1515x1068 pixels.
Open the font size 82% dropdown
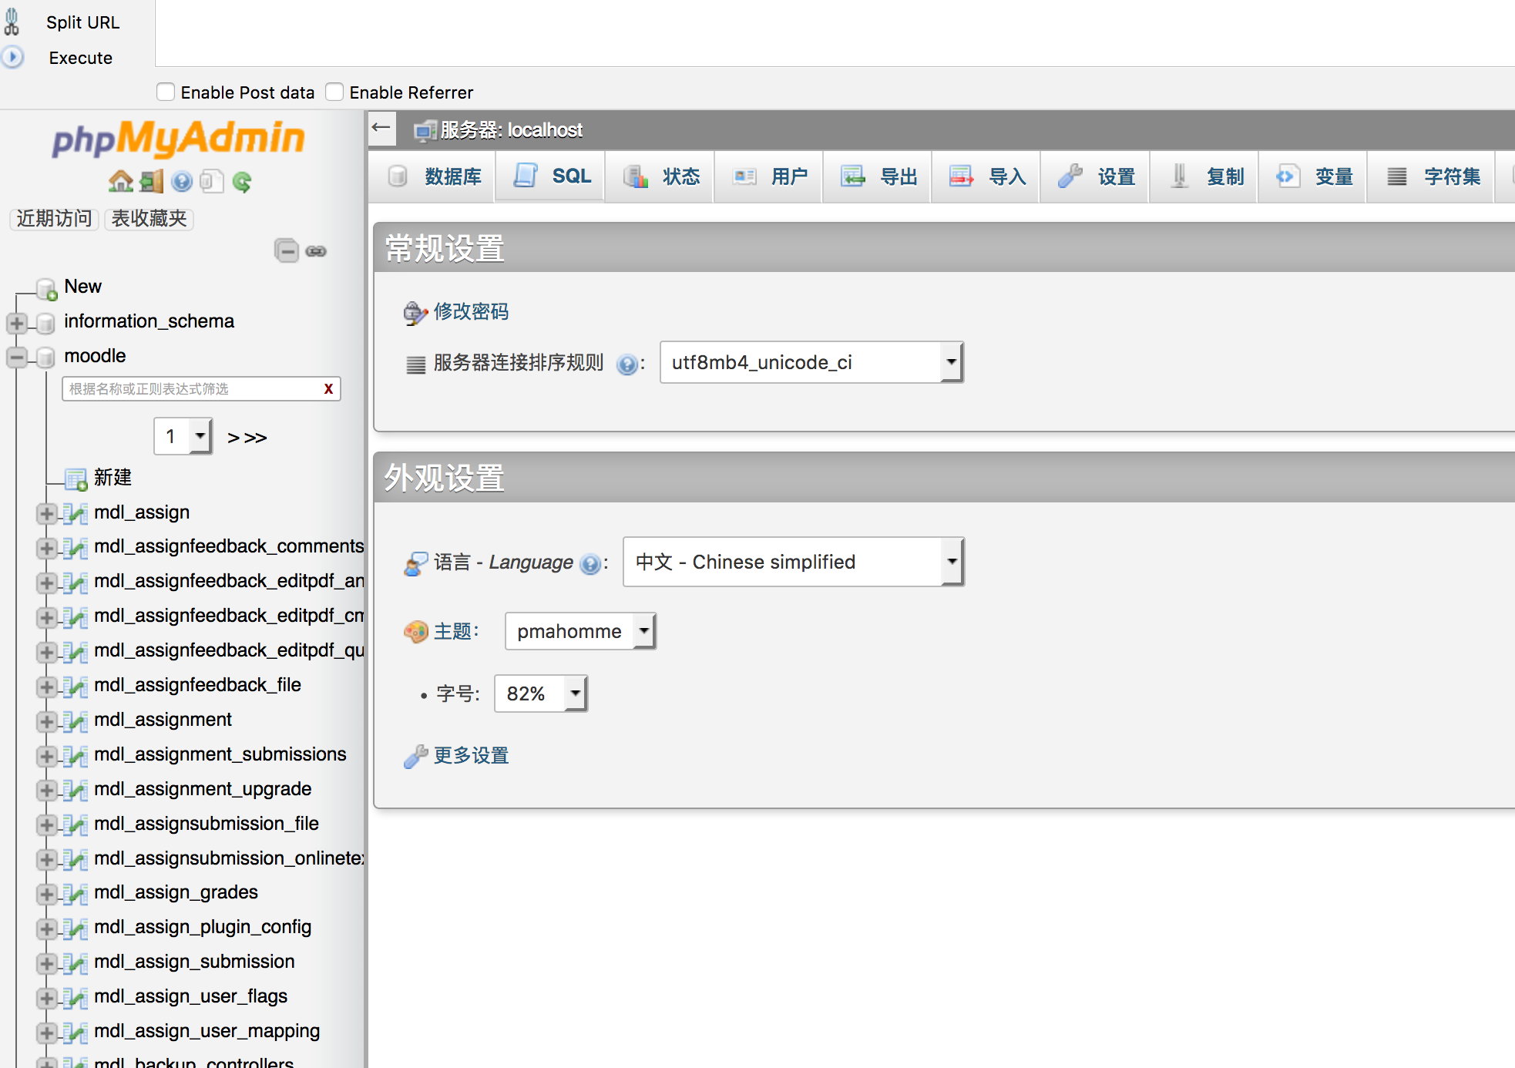point(541,694)
